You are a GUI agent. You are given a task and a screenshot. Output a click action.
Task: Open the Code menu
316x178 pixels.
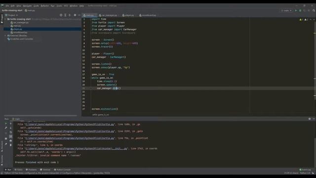click(x=36, y=6)
